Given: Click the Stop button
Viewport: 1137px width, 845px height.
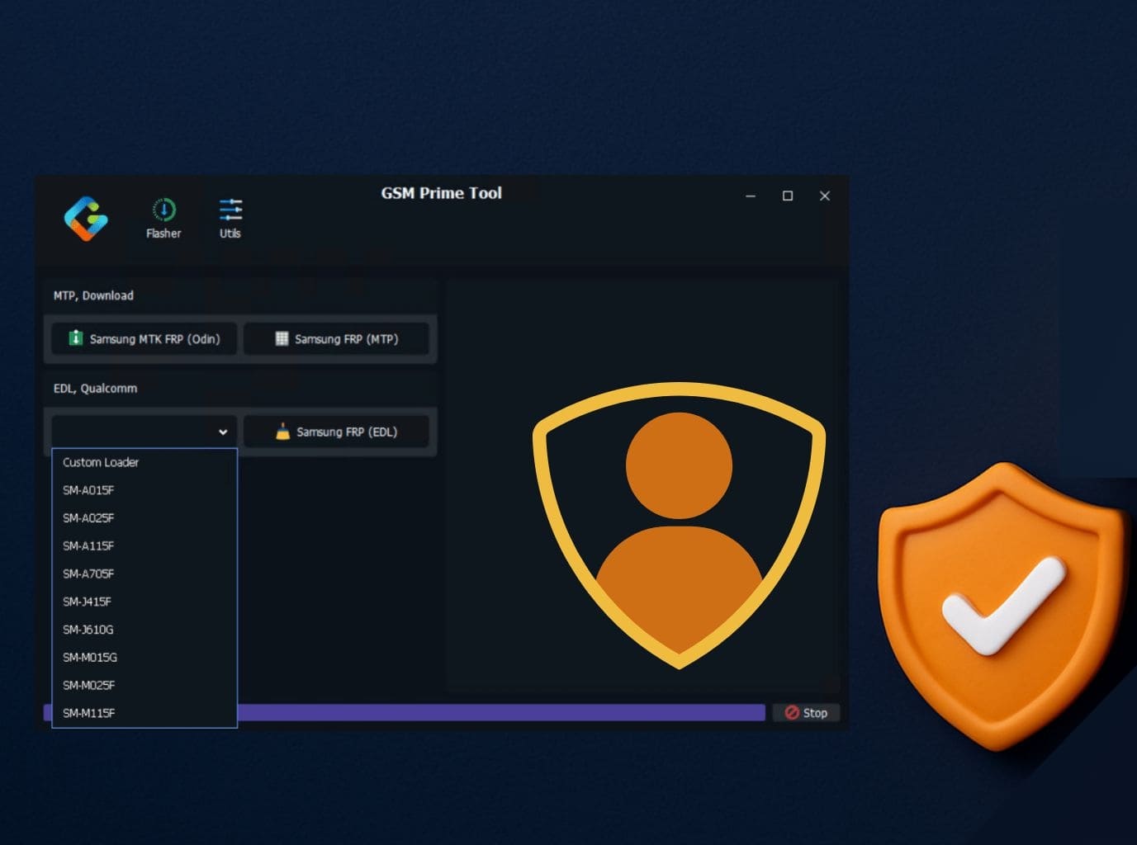Looking at the screenshot, I should tap(806, 713).
